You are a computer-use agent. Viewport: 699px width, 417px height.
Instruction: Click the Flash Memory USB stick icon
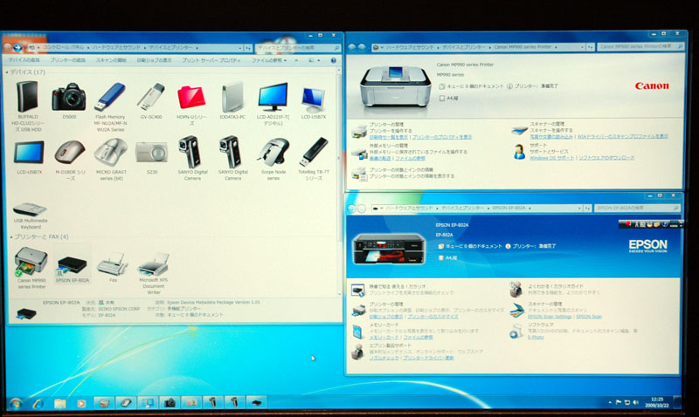click(x=110, y=96)
